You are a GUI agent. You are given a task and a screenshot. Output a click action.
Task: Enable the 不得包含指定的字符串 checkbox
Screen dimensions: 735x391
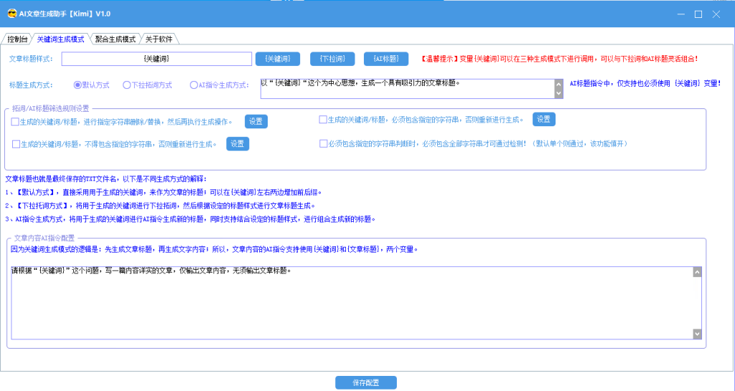(16, 143)
